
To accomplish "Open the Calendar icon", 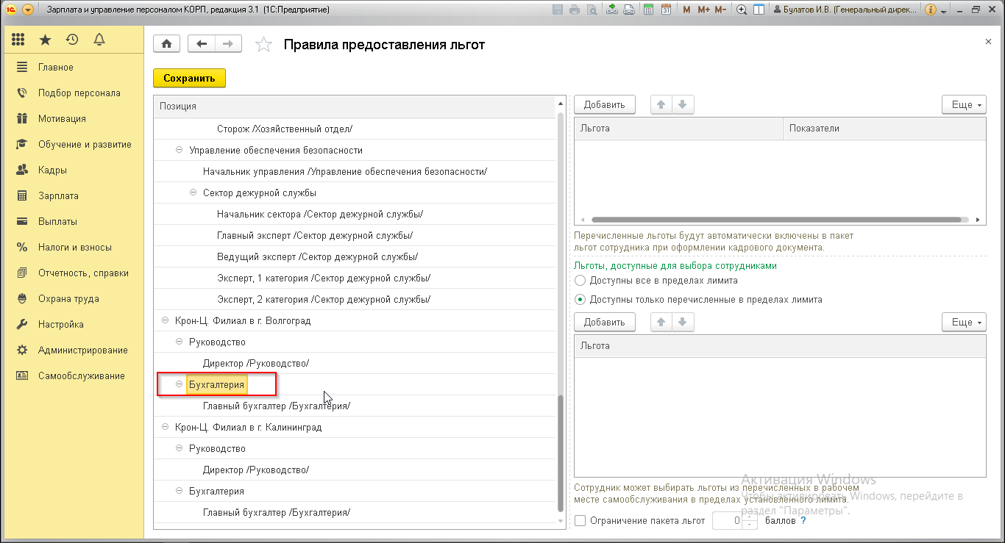I will coord(666,10).
